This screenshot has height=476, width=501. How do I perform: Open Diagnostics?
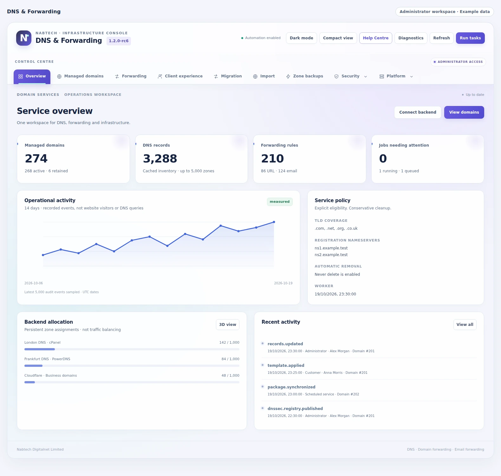click(x=411, y=38)
